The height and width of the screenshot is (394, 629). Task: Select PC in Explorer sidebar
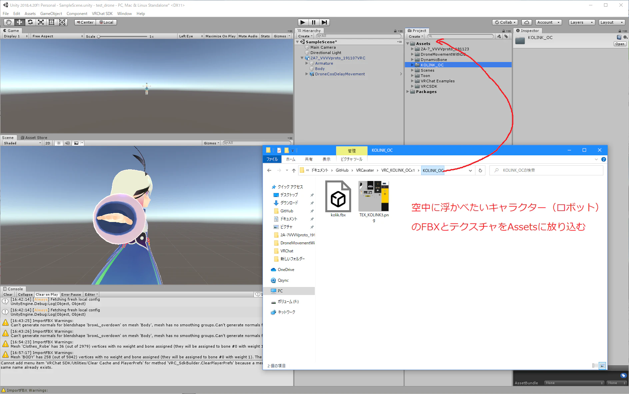pos(289,291)
